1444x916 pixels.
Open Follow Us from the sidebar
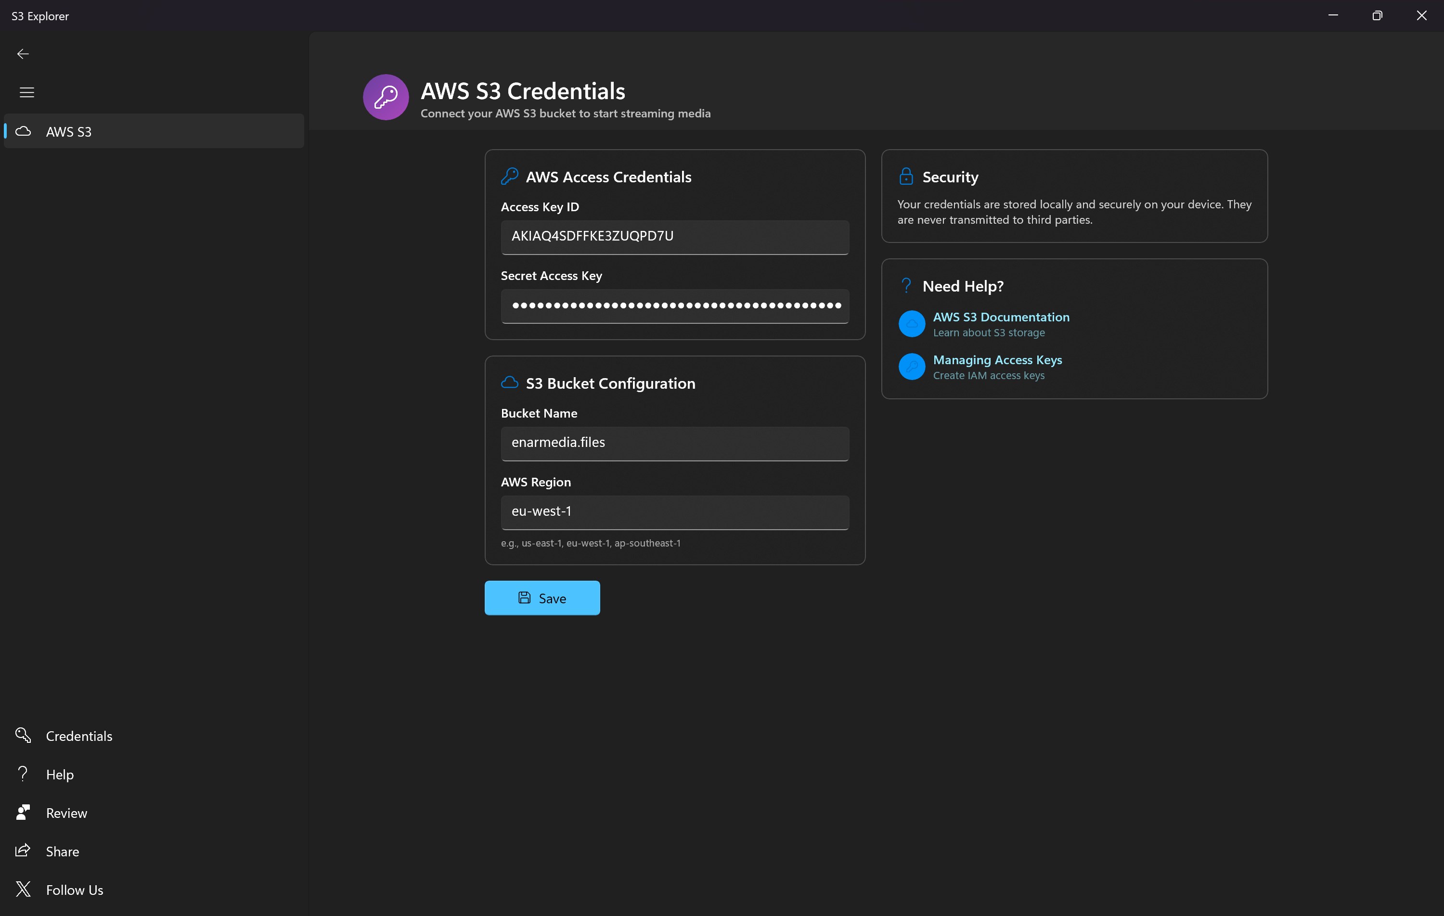click(x=154, y=890)
